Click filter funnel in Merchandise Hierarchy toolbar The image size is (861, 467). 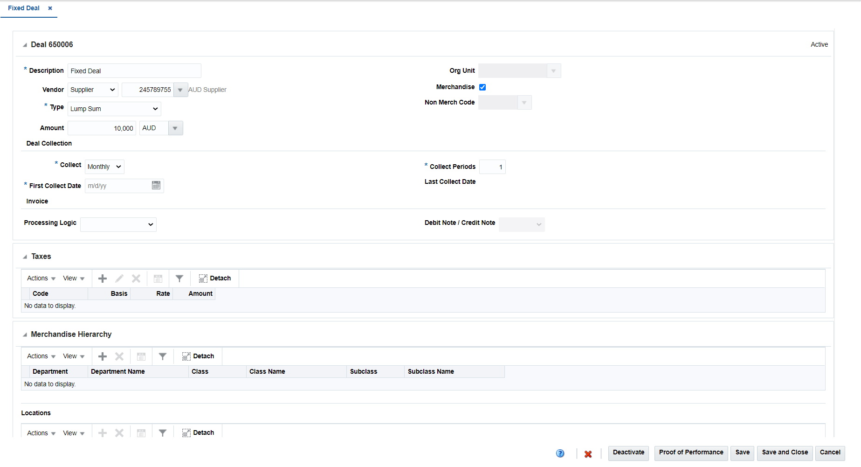point(163,356)
